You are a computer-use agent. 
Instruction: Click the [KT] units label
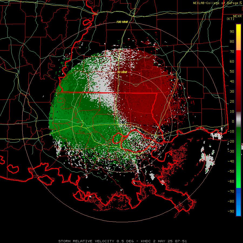[x=231, y=19]
